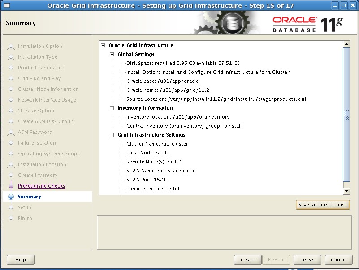This screenshot has width=359, height=270.
Task: Click the Operating System Groups step
Action: (x=49, y=154)
